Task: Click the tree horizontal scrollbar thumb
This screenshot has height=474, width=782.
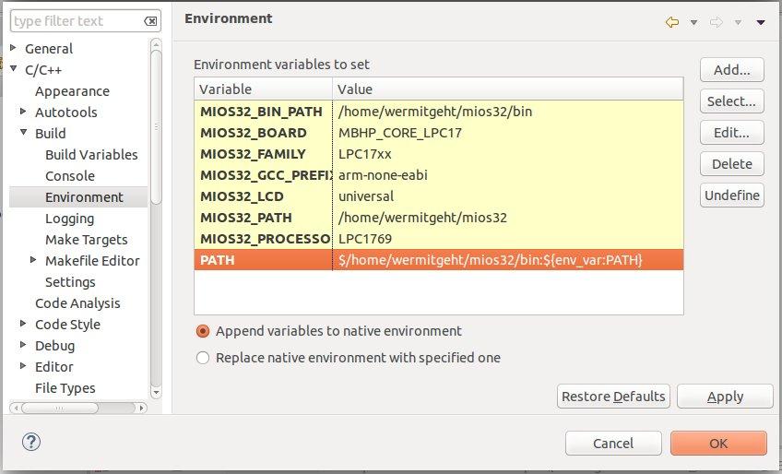Action: pos(60,409)
